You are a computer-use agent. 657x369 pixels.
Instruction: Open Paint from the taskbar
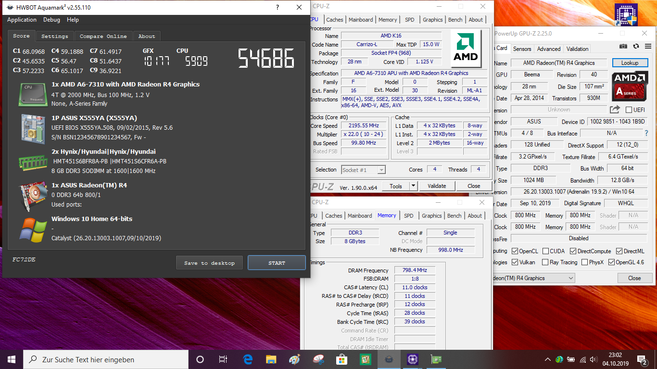294,359
